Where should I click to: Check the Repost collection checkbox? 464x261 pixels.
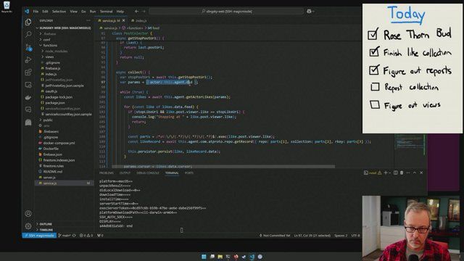tap(375, 87)
